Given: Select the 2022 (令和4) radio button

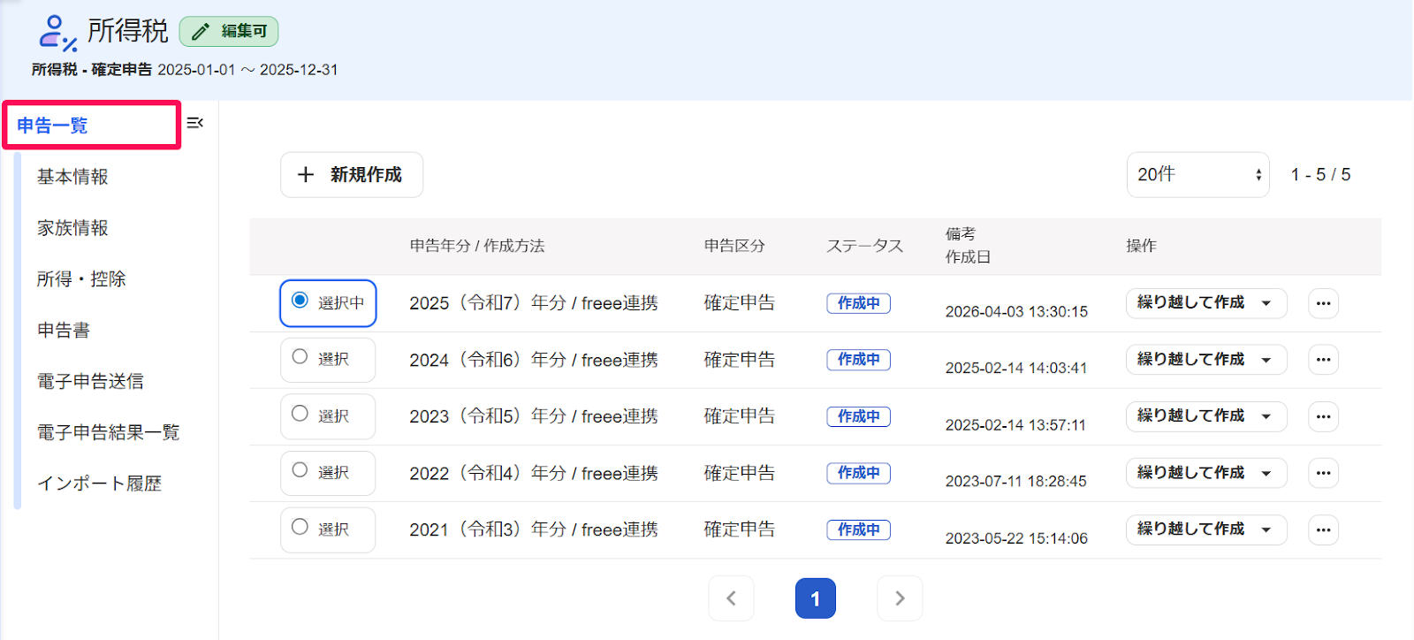Looking at the screenshot, I should coord(300,469).
